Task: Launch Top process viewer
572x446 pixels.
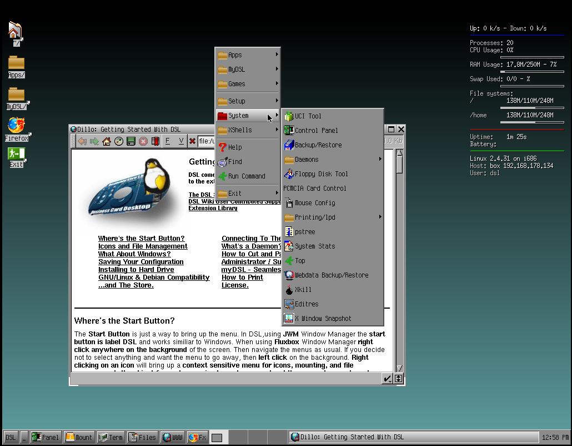Action: (333, 261)
